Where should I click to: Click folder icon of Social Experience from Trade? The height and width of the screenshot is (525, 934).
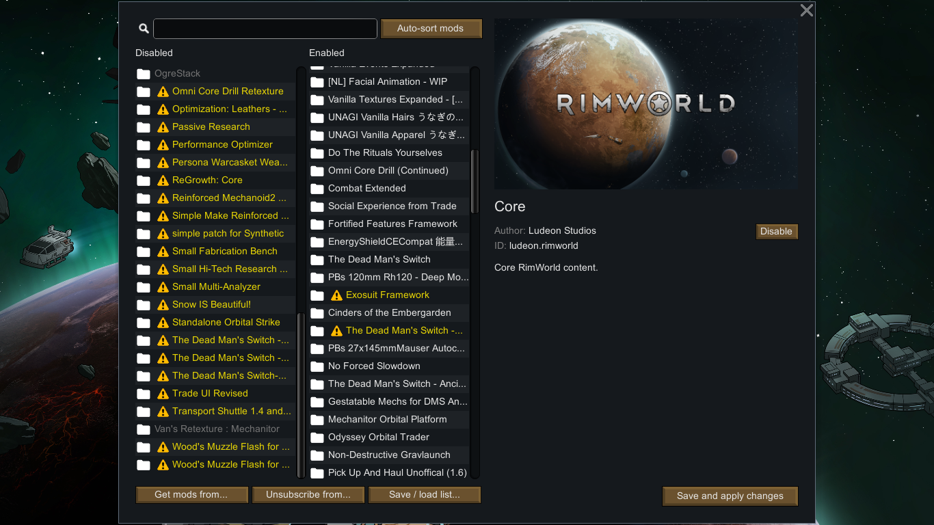coord(317,206)
